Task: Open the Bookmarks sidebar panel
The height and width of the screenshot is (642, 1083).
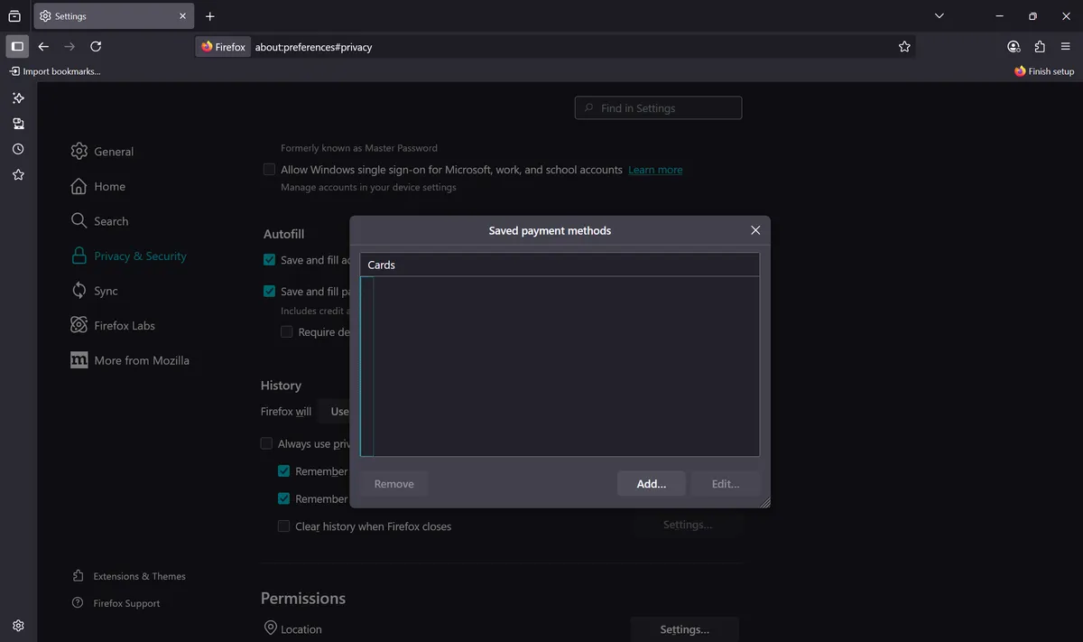Action: [18, 174]
